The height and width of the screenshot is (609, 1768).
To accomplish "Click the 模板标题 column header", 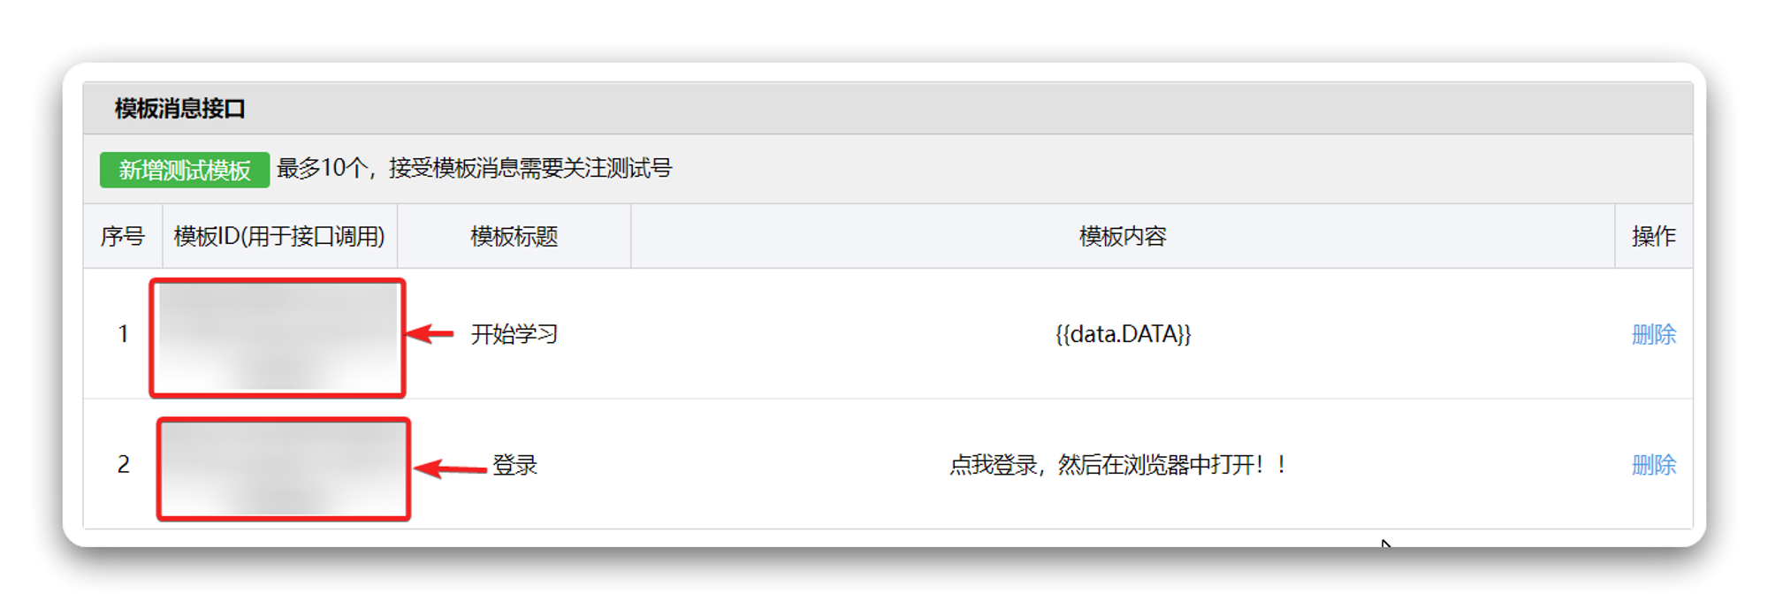I will pyautogui.click(x=514, y=236).
